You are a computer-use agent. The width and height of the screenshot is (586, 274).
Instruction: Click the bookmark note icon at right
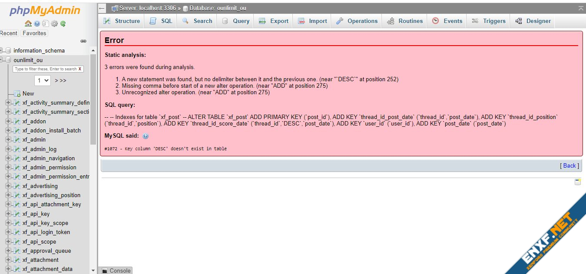[577, 182]
